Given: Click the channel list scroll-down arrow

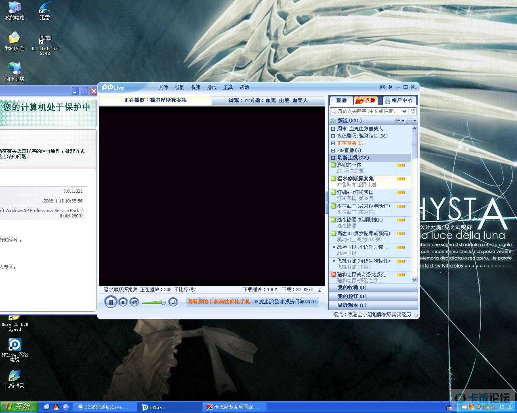Looking at the screenshot, I should click(x=414, y=280).
